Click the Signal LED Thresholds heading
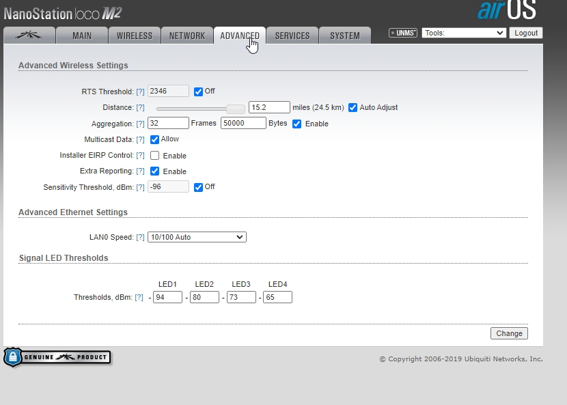567x405 pixels. click(x=64, y=258)
